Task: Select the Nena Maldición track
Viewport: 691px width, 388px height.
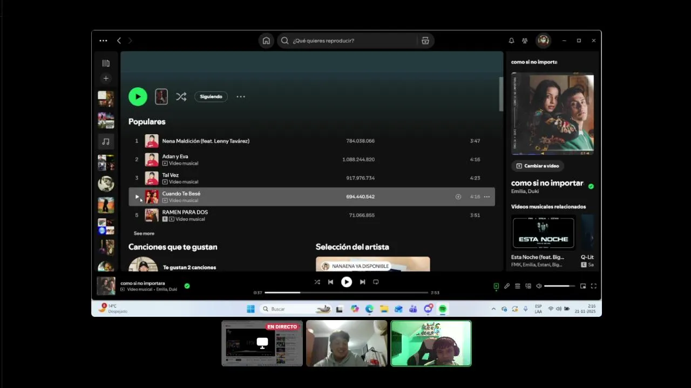Action: [x=311, y=141]
